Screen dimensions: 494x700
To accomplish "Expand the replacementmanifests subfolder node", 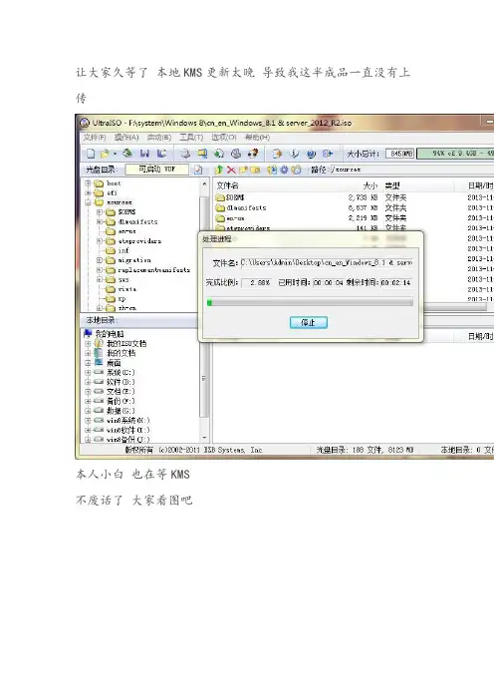I will pos(100,270).
